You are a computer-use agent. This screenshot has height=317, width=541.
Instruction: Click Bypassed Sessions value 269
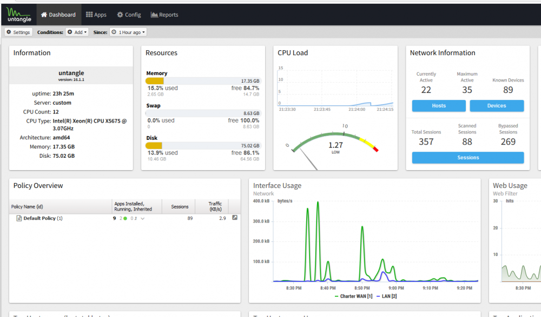[508, 141]
